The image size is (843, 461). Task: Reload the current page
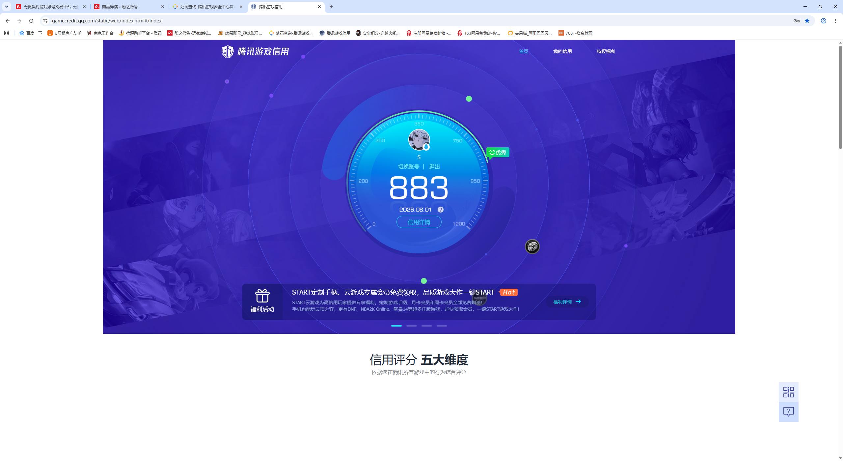31,21
